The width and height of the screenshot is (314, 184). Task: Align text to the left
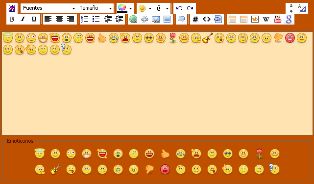click(x=48, y=19)
